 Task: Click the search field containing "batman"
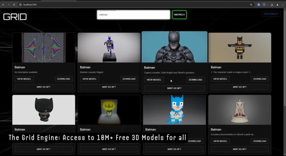point(133,15)
